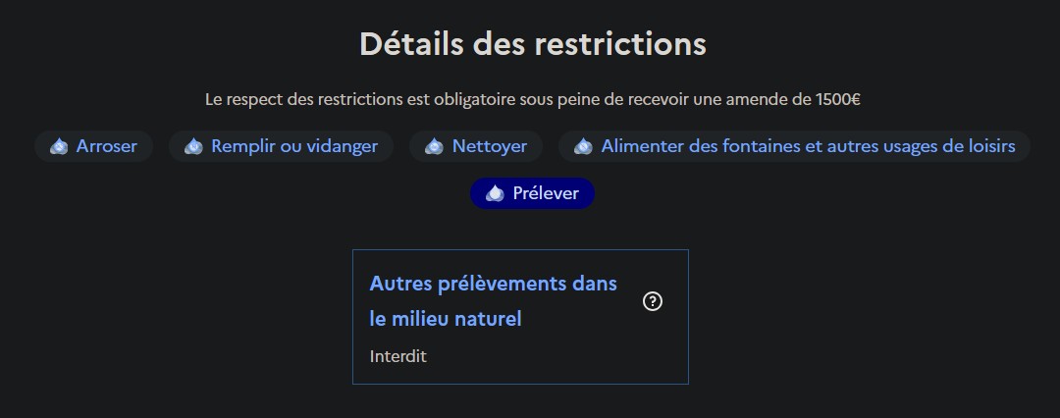
Task: Open the question mark help icon
Action: click(x=653, y=301)
